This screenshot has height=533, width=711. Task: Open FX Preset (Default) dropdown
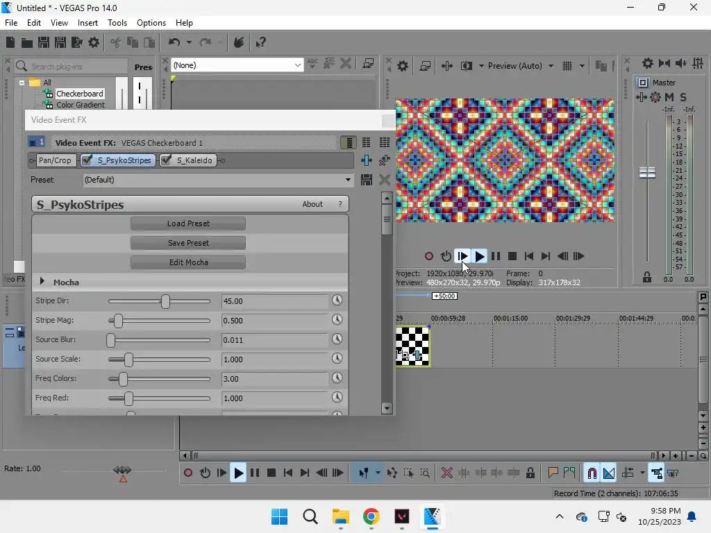click(x=348, y=180)
